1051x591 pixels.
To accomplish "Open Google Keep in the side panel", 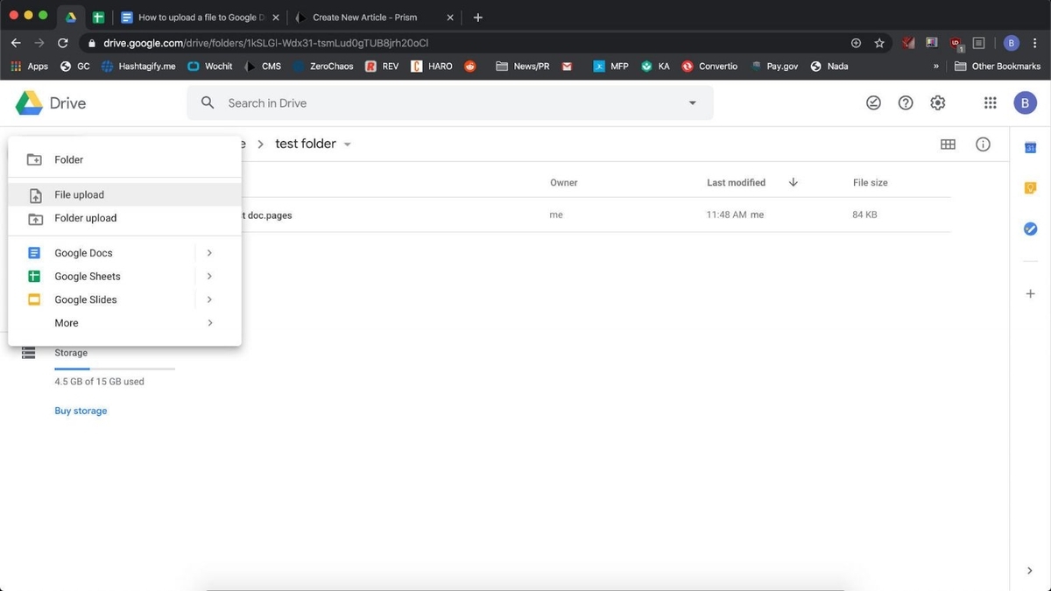I will tap(1030, 187).
